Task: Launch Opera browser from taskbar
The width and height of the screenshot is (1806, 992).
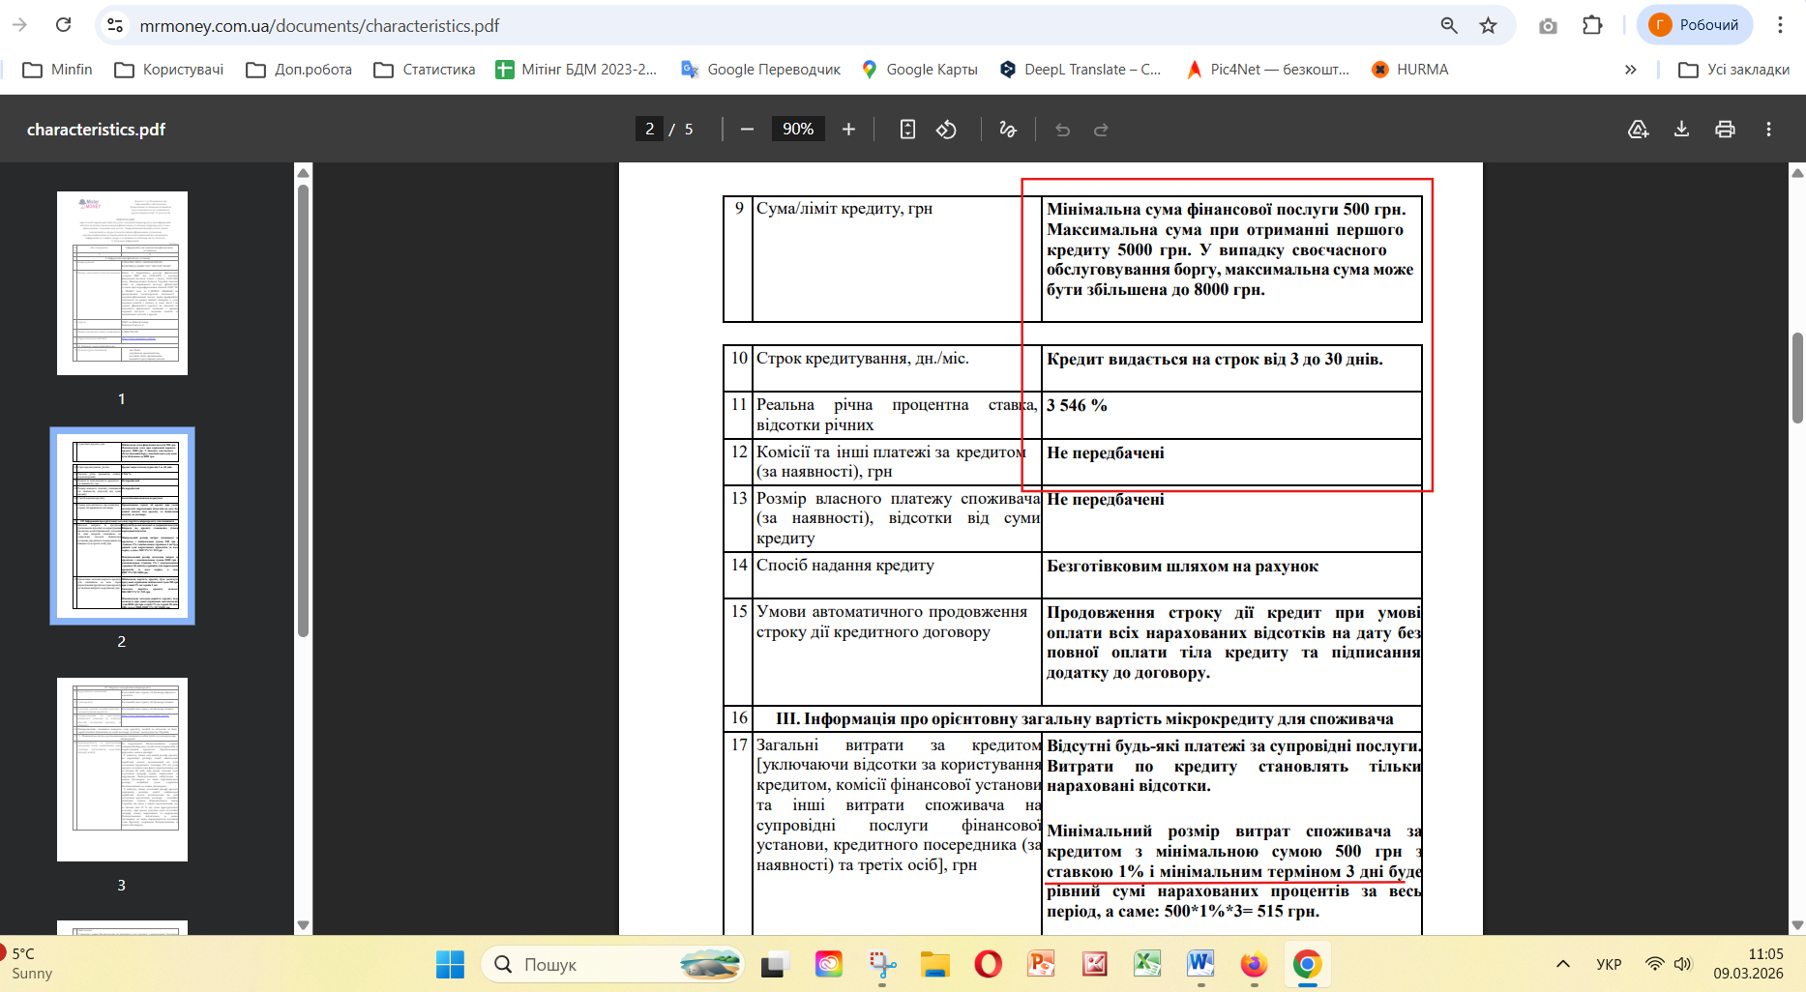Action: tap(988, 964)
